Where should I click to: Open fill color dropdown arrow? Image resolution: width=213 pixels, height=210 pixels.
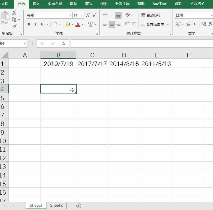tap(72, 25)
